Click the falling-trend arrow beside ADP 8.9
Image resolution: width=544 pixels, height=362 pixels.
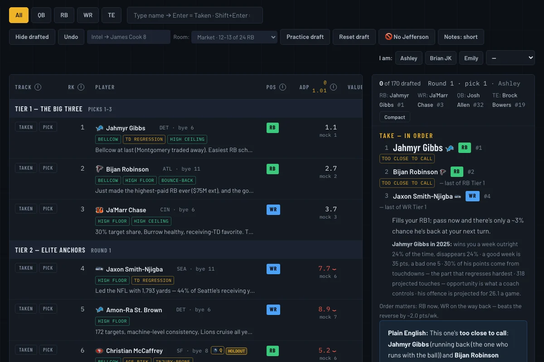click(x=335, y=310)
